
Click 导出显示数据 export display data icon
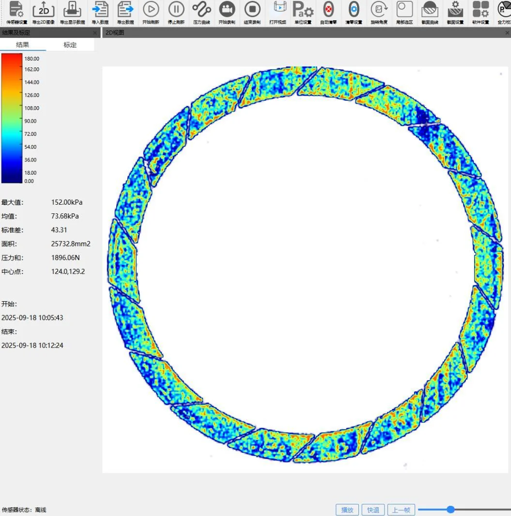coord(72,13)
